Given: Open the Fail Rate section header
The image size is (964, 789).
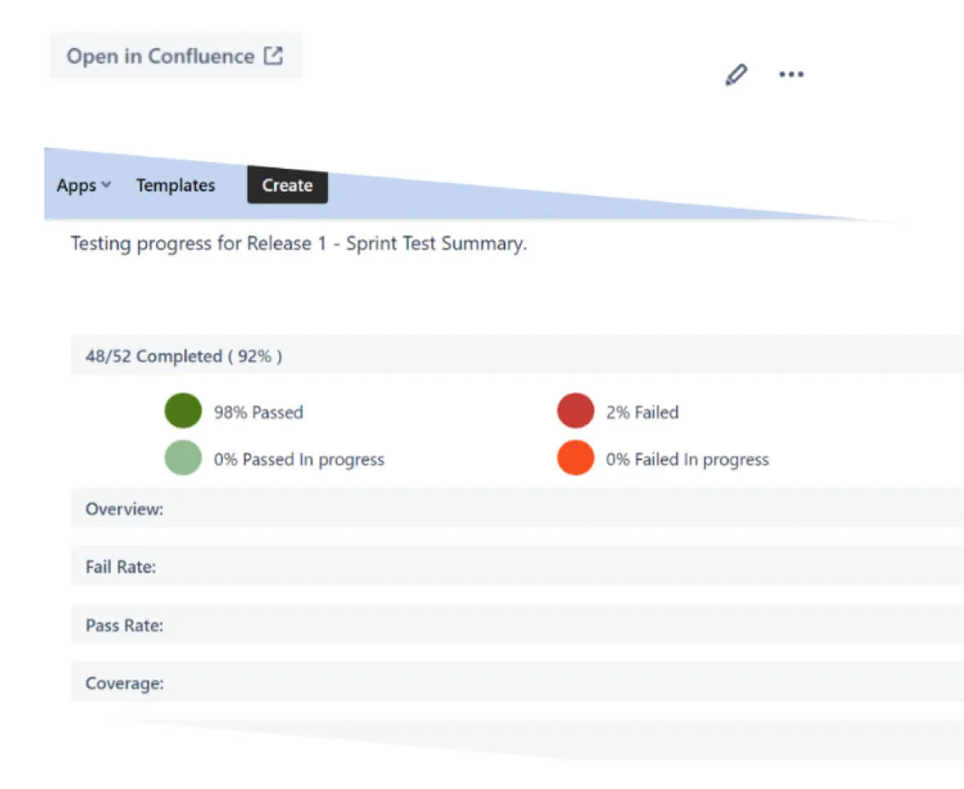Looking at the screenshot, I should point(121,566).
